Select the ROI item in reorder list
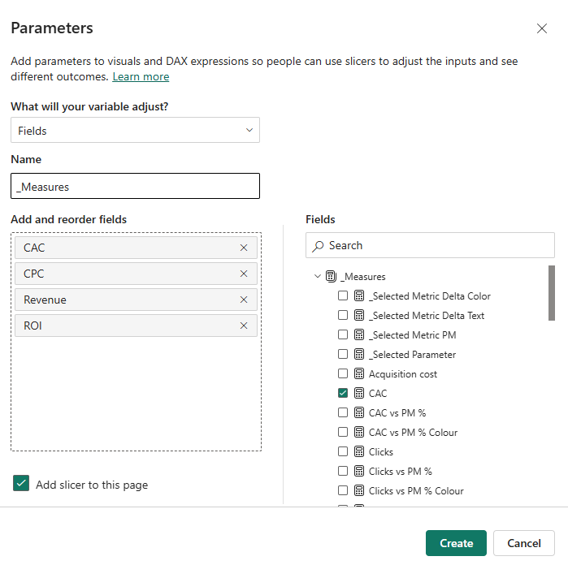 (x=136, y=326)
